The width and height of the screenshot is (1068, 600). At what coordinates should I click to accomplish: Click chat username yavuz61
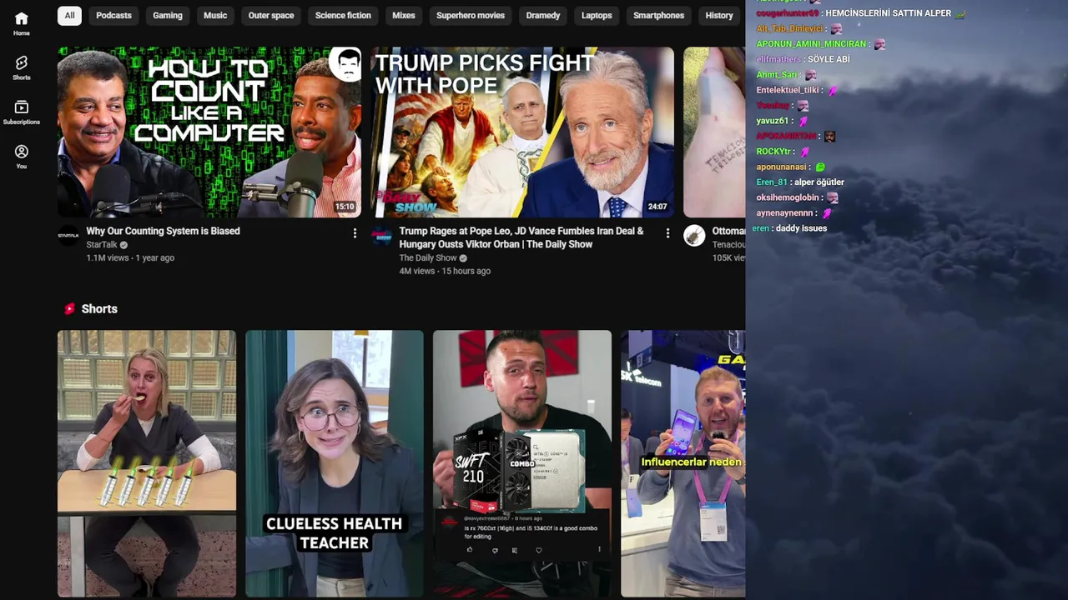[x=773, y=121]
